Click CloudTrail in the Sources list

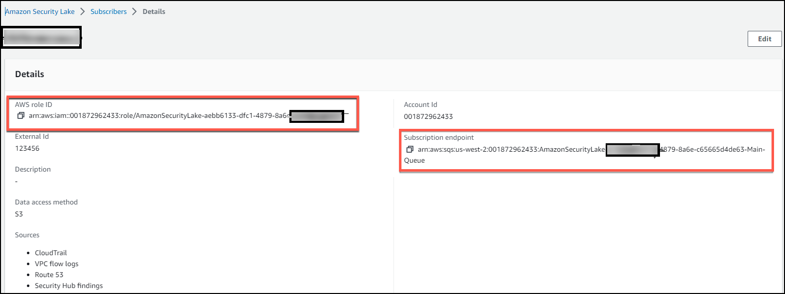point(51,253)
